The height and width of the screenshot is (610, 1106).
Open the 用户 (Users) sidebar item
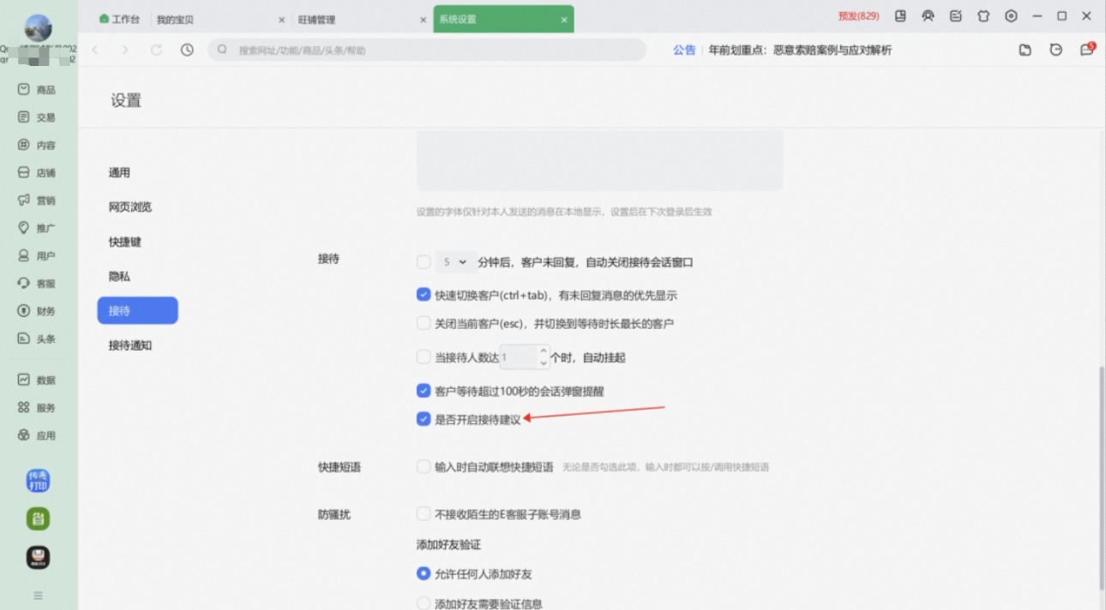(x=37, y=255)
